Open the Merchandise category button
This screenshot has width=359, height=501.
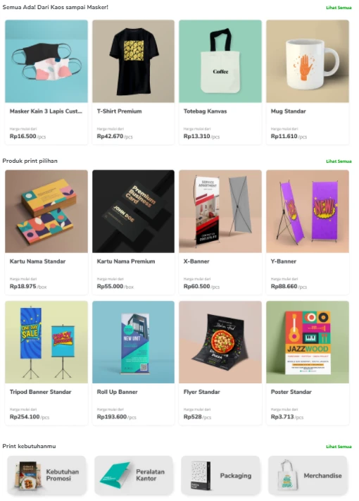[308, 475]
